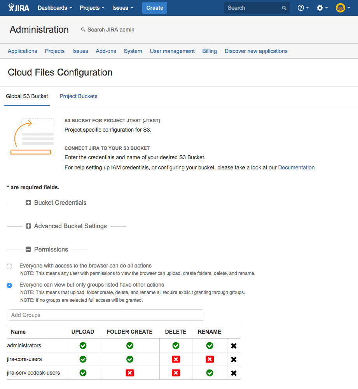Image resolution: width=358 pixels, height=389 pixels.
Task: Open the System admin menu item
Action: point(133,51)
